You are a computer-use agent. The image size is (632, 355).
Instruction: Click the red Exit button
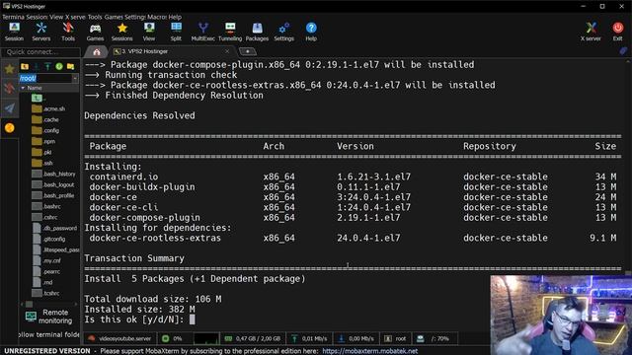click(617, 32)
